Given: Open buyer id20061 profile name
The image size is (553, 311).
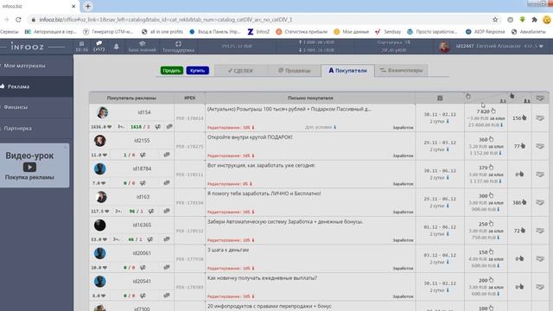Looking at the screenshot, I should [142, 253].
